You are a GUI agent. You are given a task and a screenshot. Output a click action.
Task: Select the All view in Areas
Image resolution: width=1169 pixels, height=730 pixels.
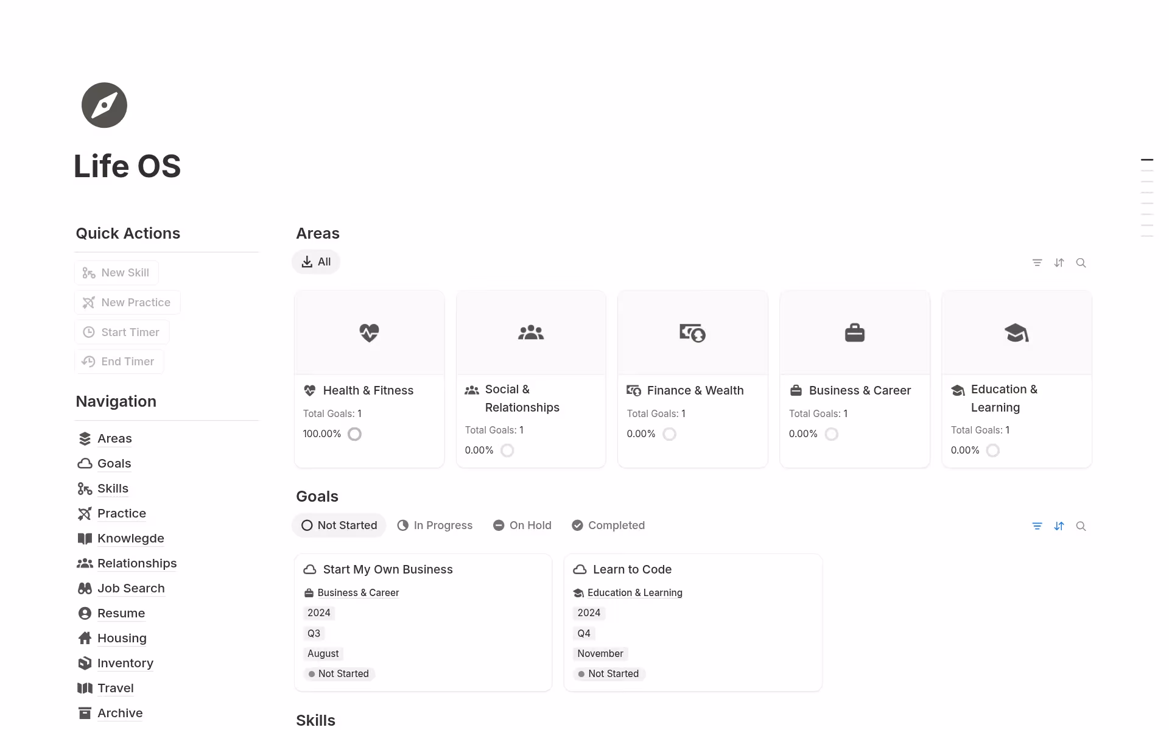click(316, 262)
